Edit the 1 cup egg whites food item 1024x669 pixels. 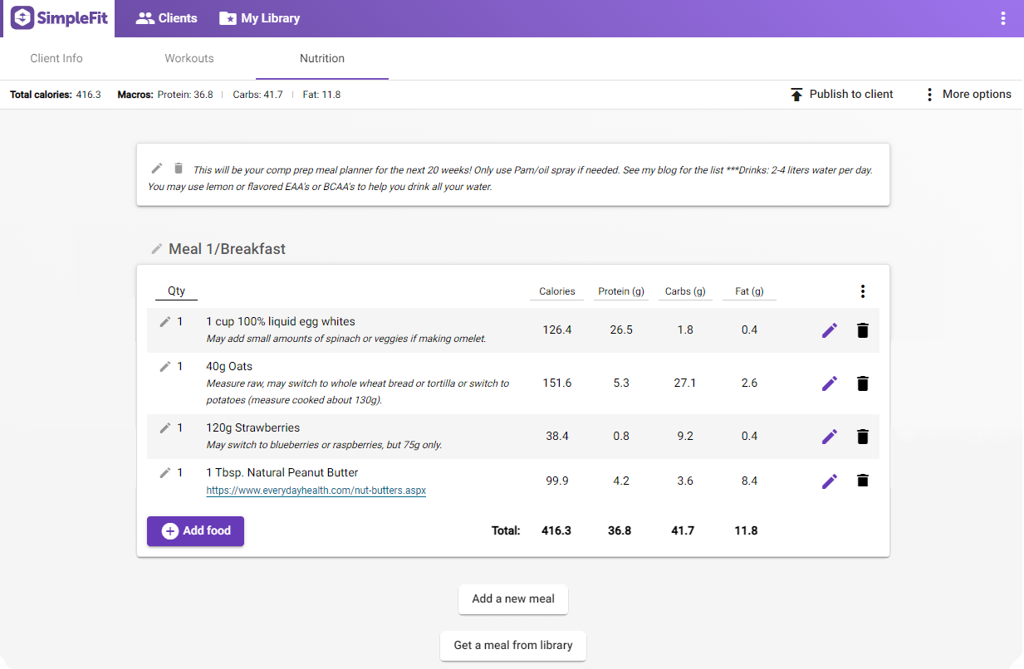coord(829,330)
